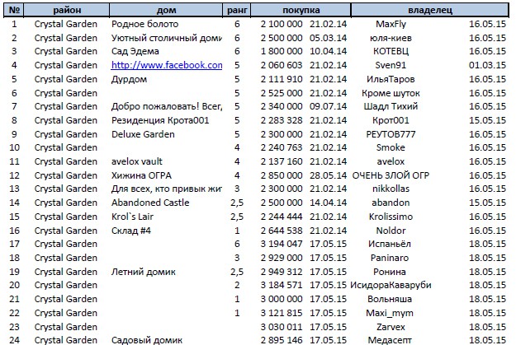Image resolution: width=516 pixels, height=345 pixels.
Task: Select purchase price 2 283 328
Action: point(282,120)
